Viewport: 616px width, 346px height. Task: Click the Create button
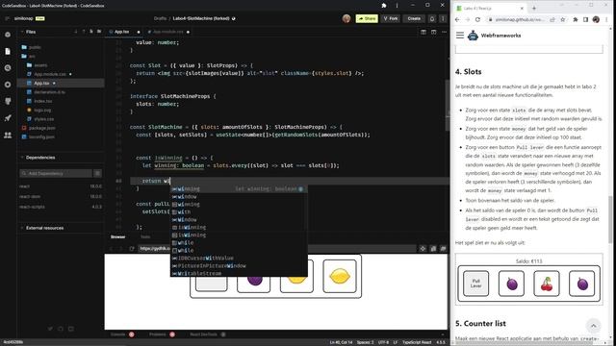pyautogui.click(x=414, y=18)
